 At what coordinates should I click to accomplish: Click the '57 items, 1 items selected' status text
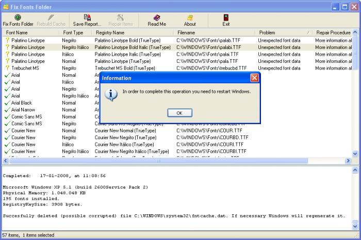pyautogui.click(x=28, y=235)
